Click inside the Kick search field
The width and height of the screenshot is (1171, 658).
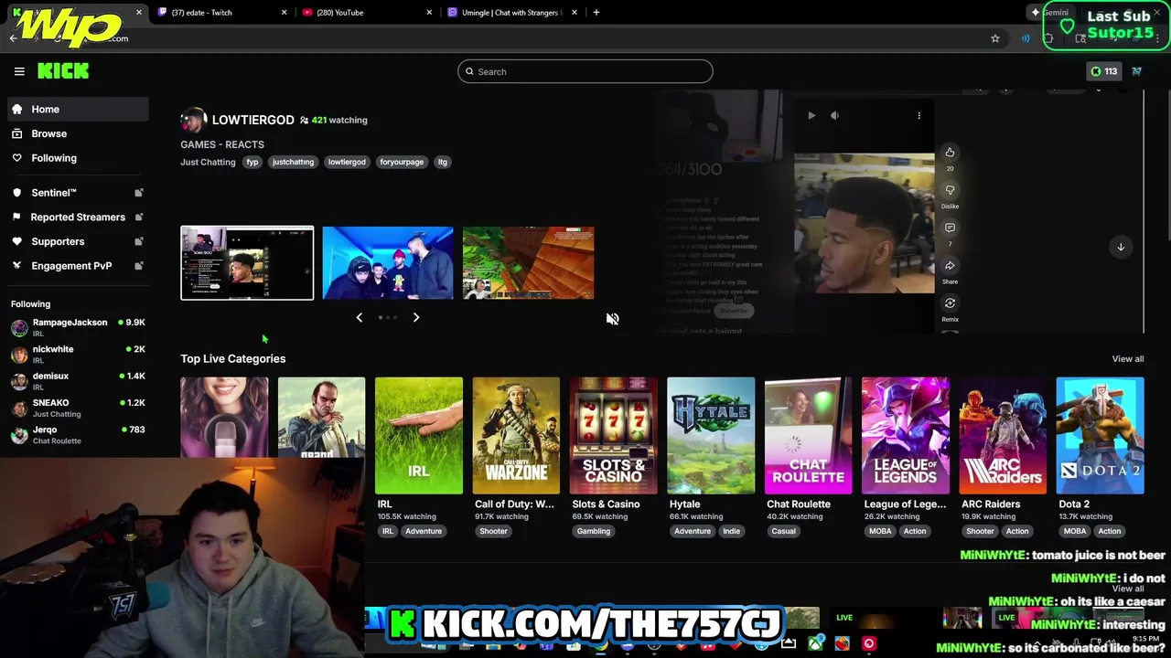[x=585, y=71]
